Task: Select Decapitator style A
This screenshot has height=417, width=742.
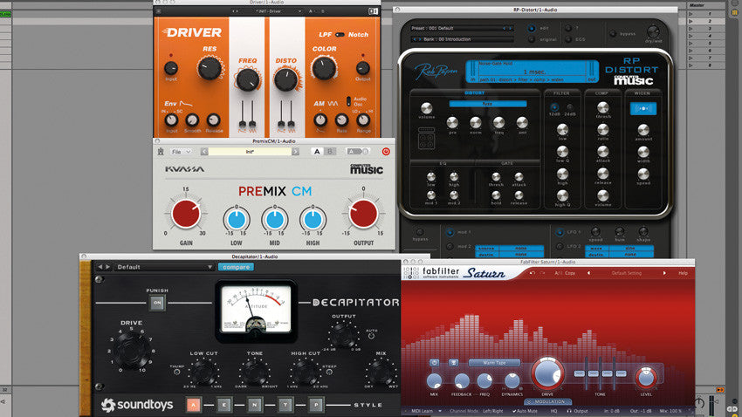Action: (194, 404)
